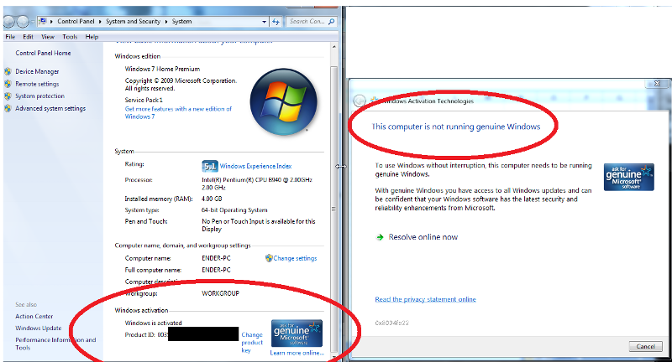Open Advanced system settings

coord(50,109)
